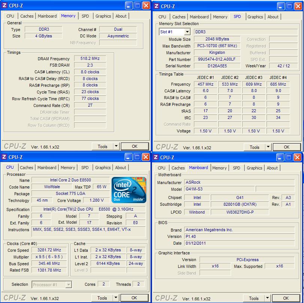Click the CPU-Z app icon in the CPU window title bar
304x303 pixels.
coord(4,157)
